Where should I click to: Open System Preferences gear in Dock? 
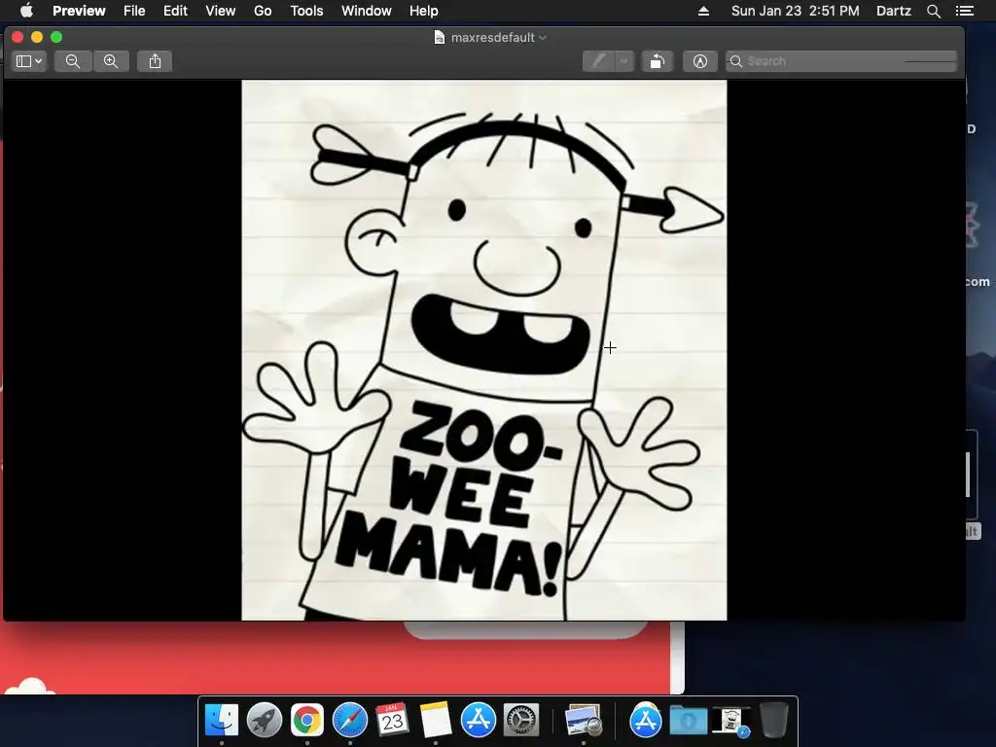[521, 721]
